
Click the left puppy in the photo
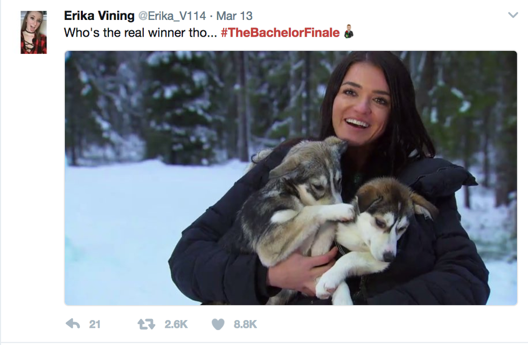click(302, 199)
